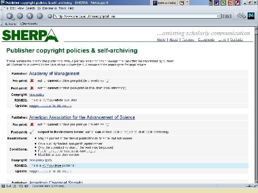
Task: Go back with the Back arrow button
Action: tap(9, 16)
